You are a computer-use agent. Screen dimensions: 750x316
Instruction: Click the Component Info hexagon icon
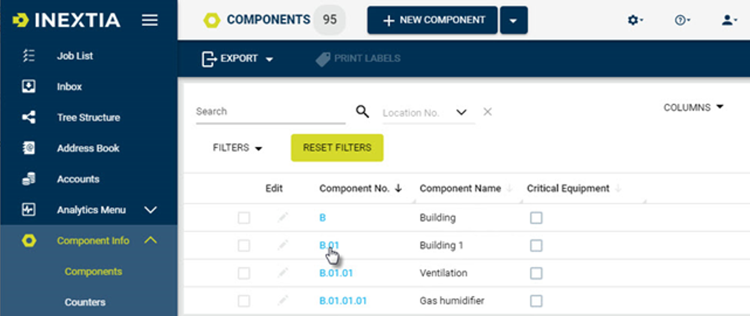[28, 241]
